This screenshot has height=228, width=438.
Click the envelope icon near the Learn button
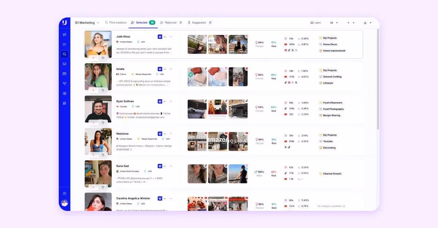point(331,23)
